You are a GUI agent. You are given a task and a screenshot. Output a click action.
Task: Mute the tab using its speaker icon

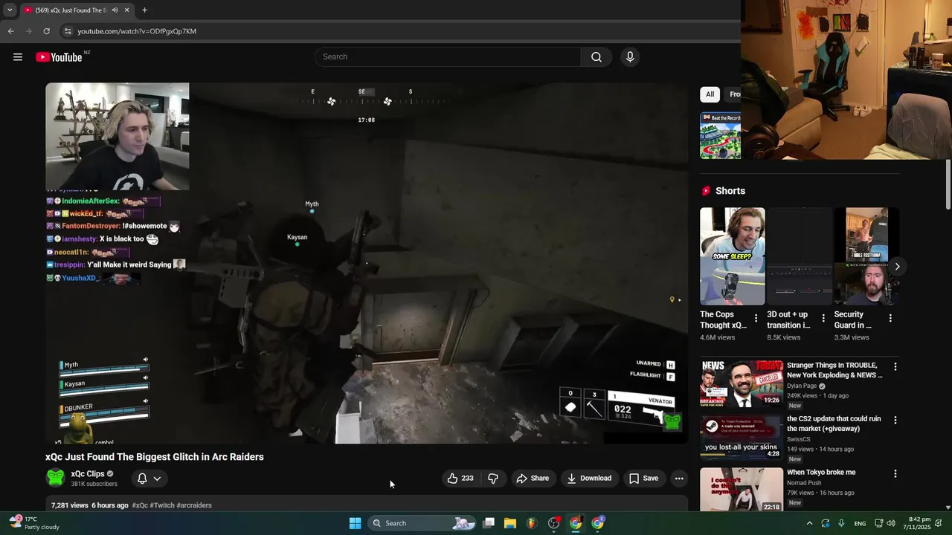click(x=115, y=10)
